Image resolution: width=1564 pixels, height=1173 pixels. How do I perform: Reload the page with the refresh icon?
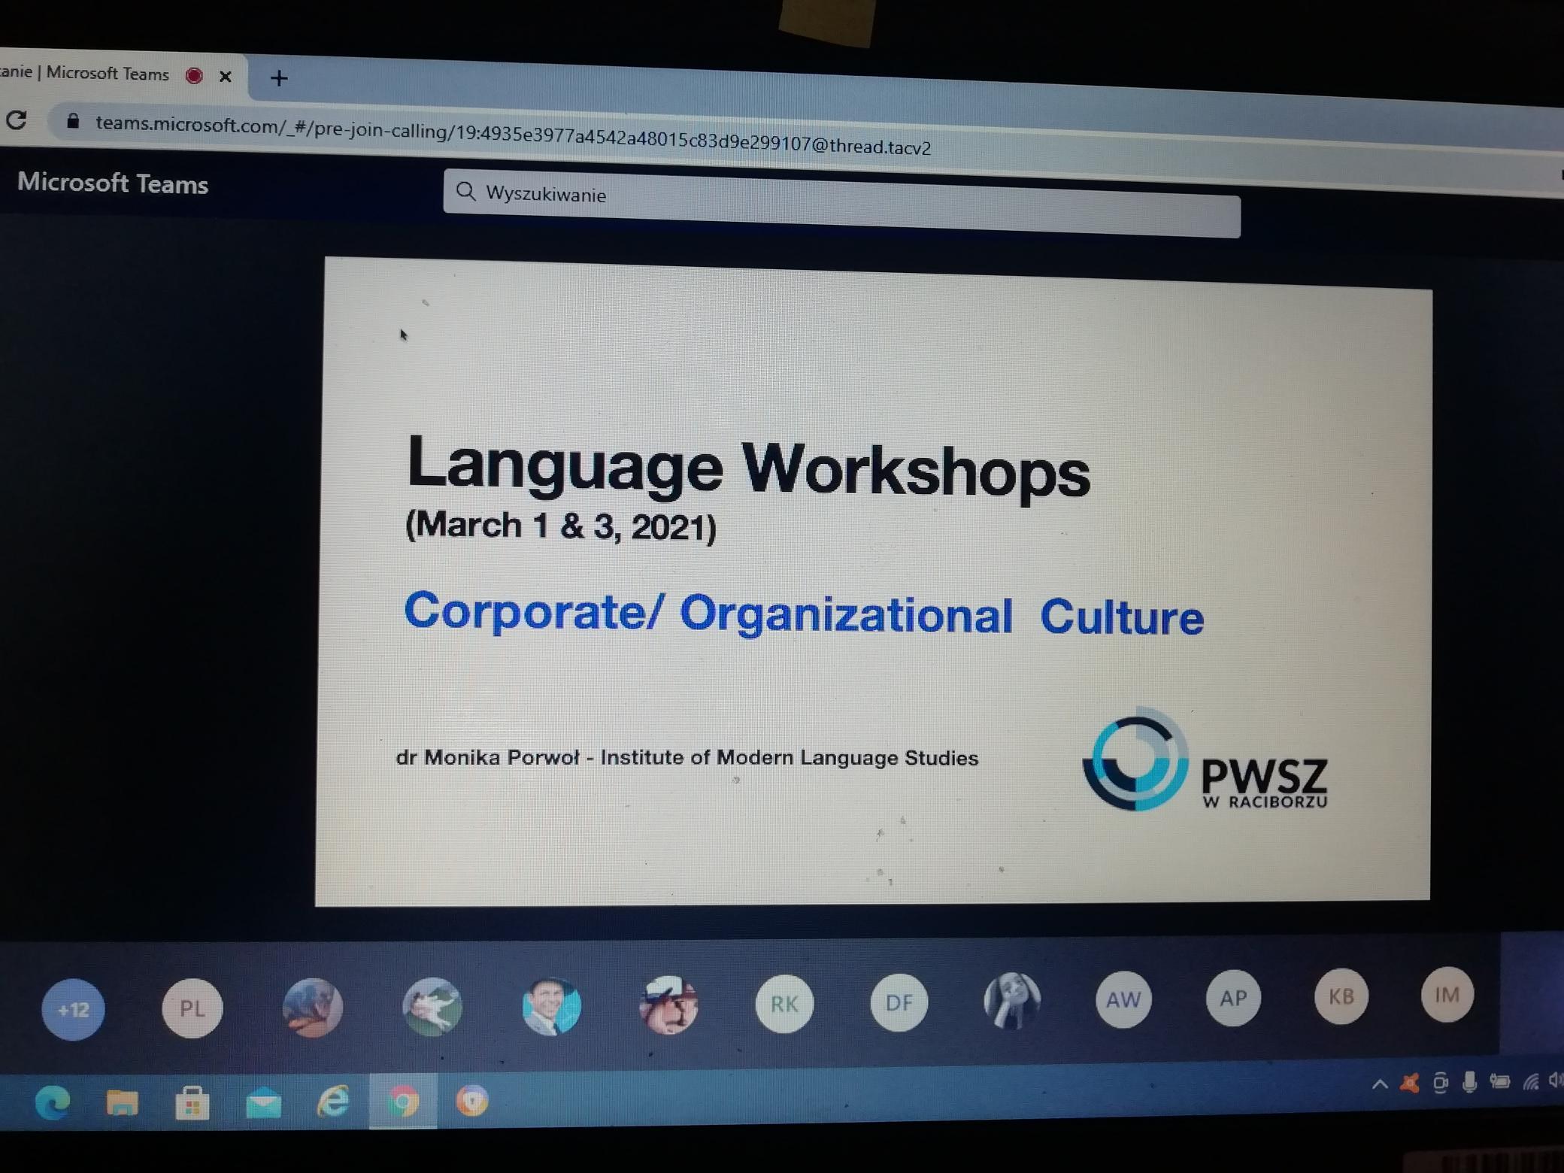pos(17,120)
